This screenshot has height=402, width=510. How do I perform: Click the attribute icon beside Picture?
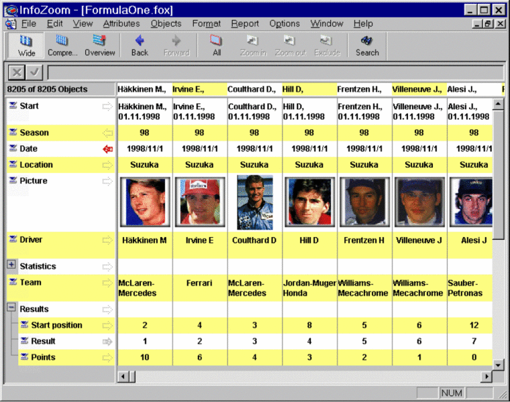click(x=13, y=180)
